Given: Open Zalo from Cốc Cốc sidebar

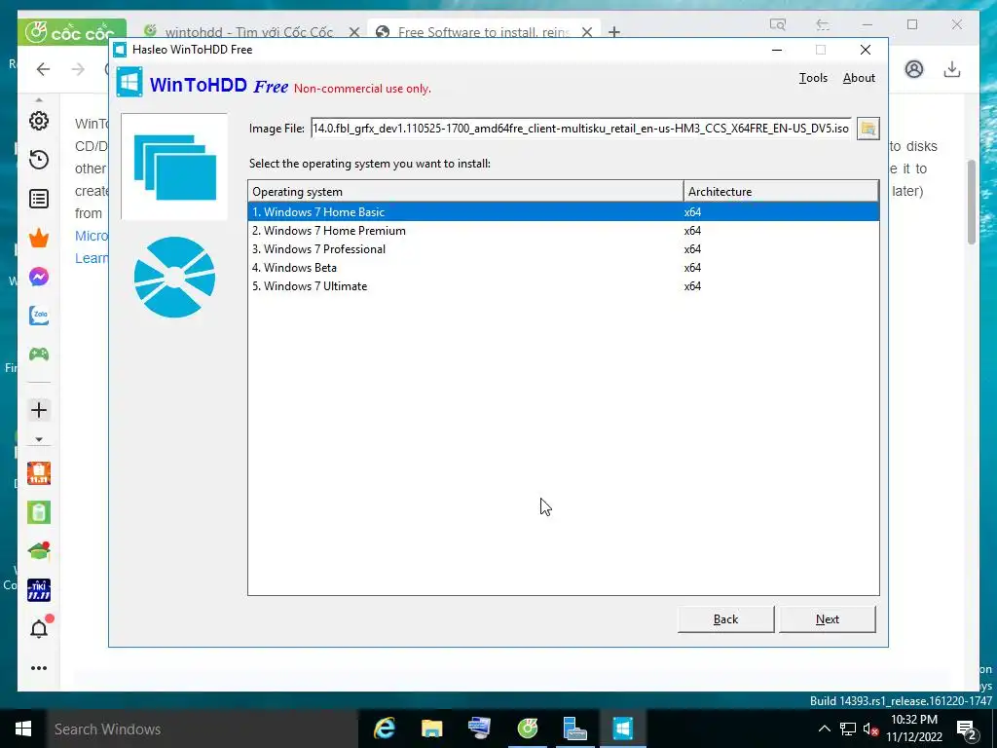Looking at the screenshot, I should point(39,316).
